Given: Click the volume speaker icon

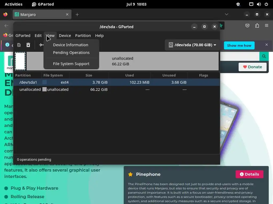Looking at the screenshot, I should pyautogui.click(x=259, y=4).
